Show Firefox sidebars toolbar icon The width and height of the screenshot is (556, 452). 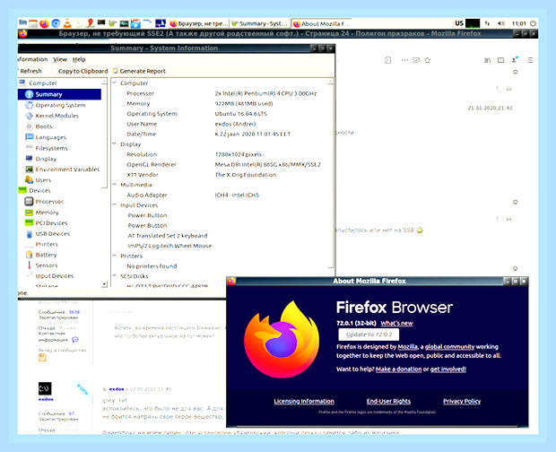click(500, 60)
